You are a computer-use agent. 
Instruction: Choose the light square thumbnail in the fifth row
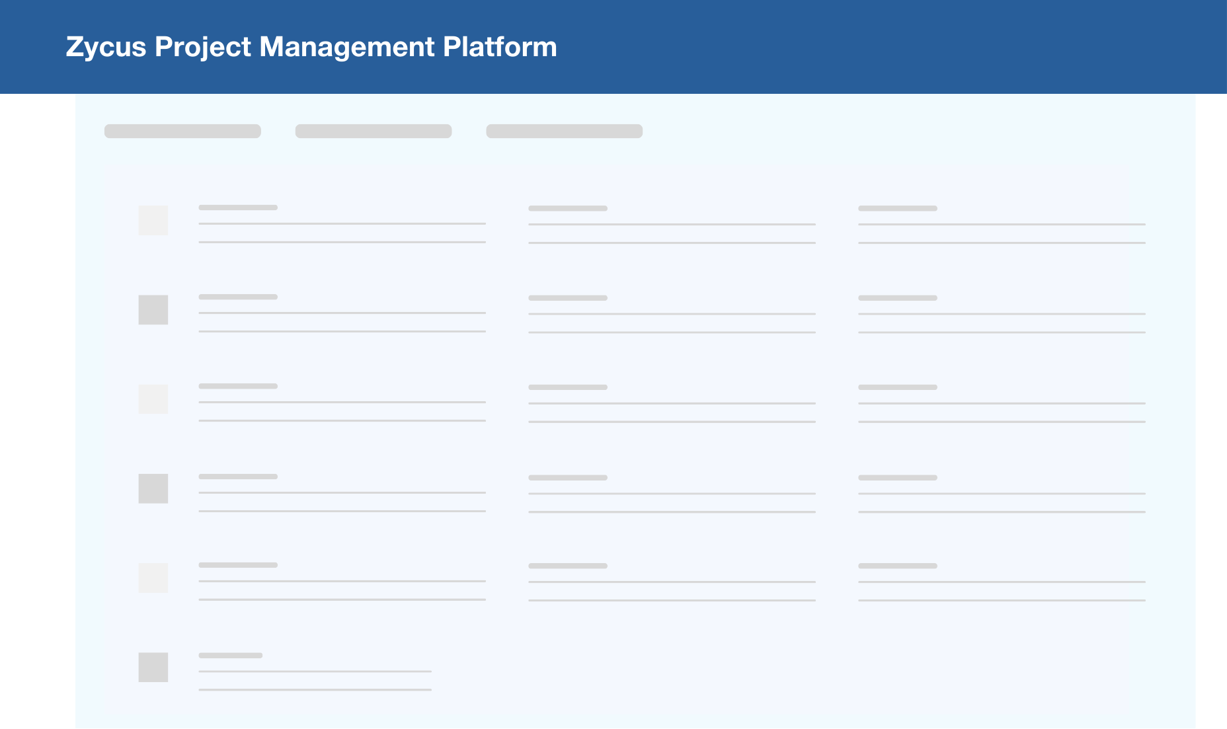tap(153, 578)
